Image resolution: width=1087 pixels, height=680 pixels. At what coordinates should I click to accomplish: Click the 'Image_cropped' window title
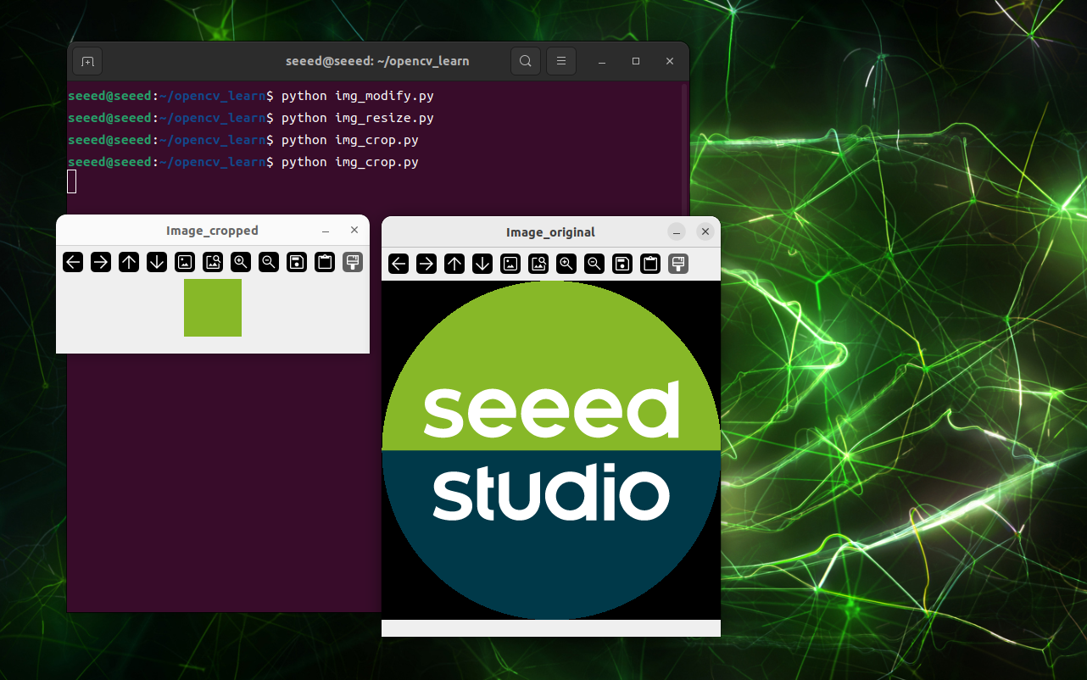(212, 231)
